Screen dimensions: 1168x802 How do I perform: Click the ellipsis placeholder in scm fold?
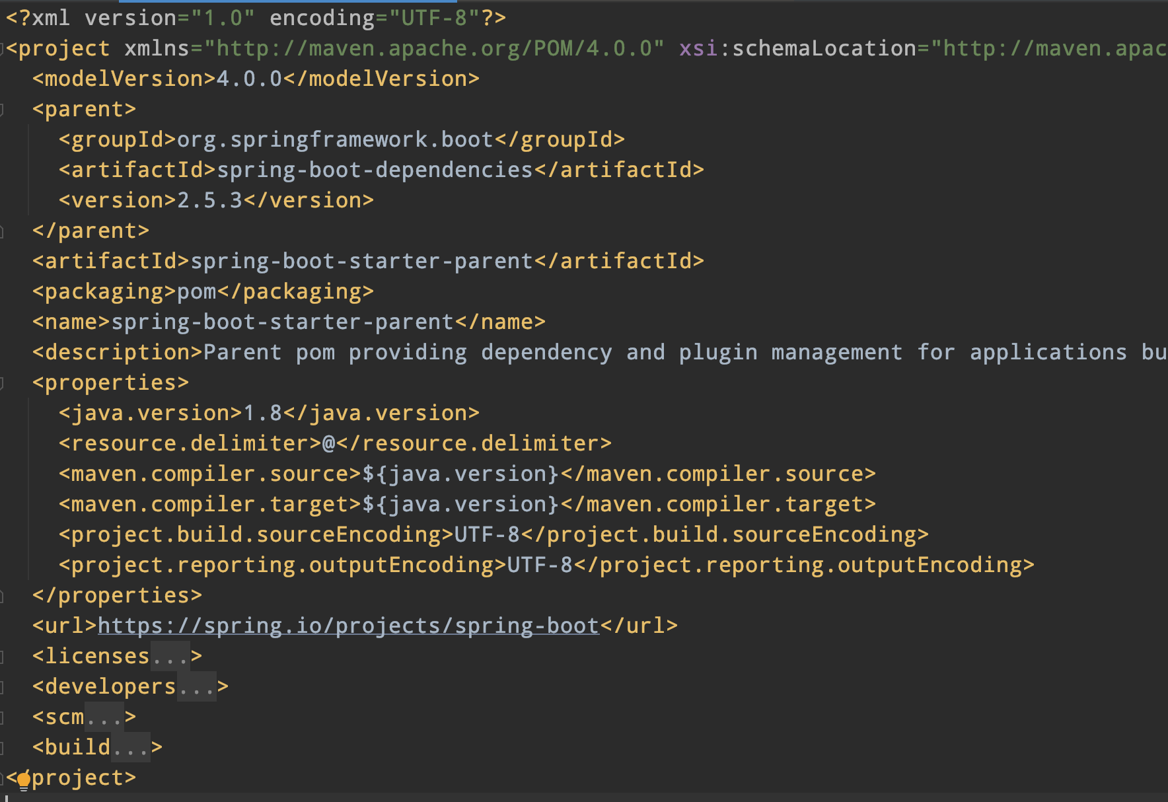click(x=104, y=717)
